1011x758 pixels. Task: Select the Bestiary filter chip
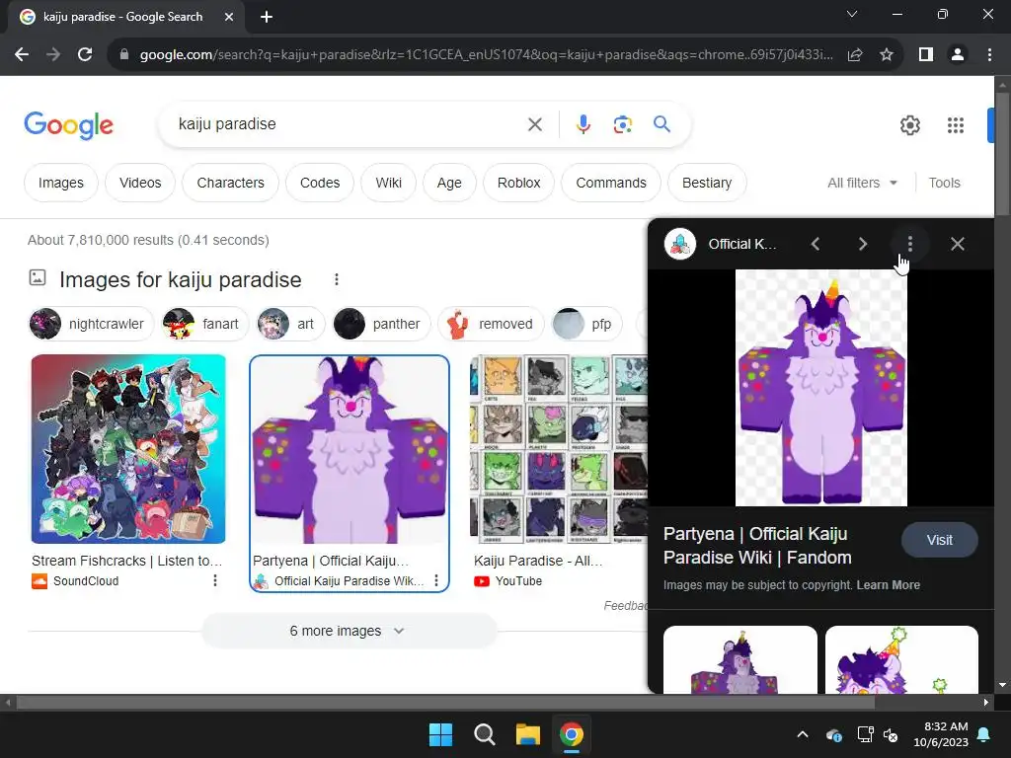tap(707, 183)
